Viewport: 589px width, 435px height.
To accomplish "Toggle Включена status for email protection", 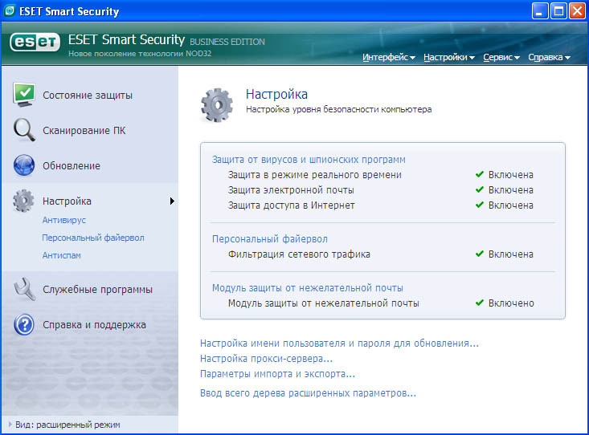I will click(510, 190).
